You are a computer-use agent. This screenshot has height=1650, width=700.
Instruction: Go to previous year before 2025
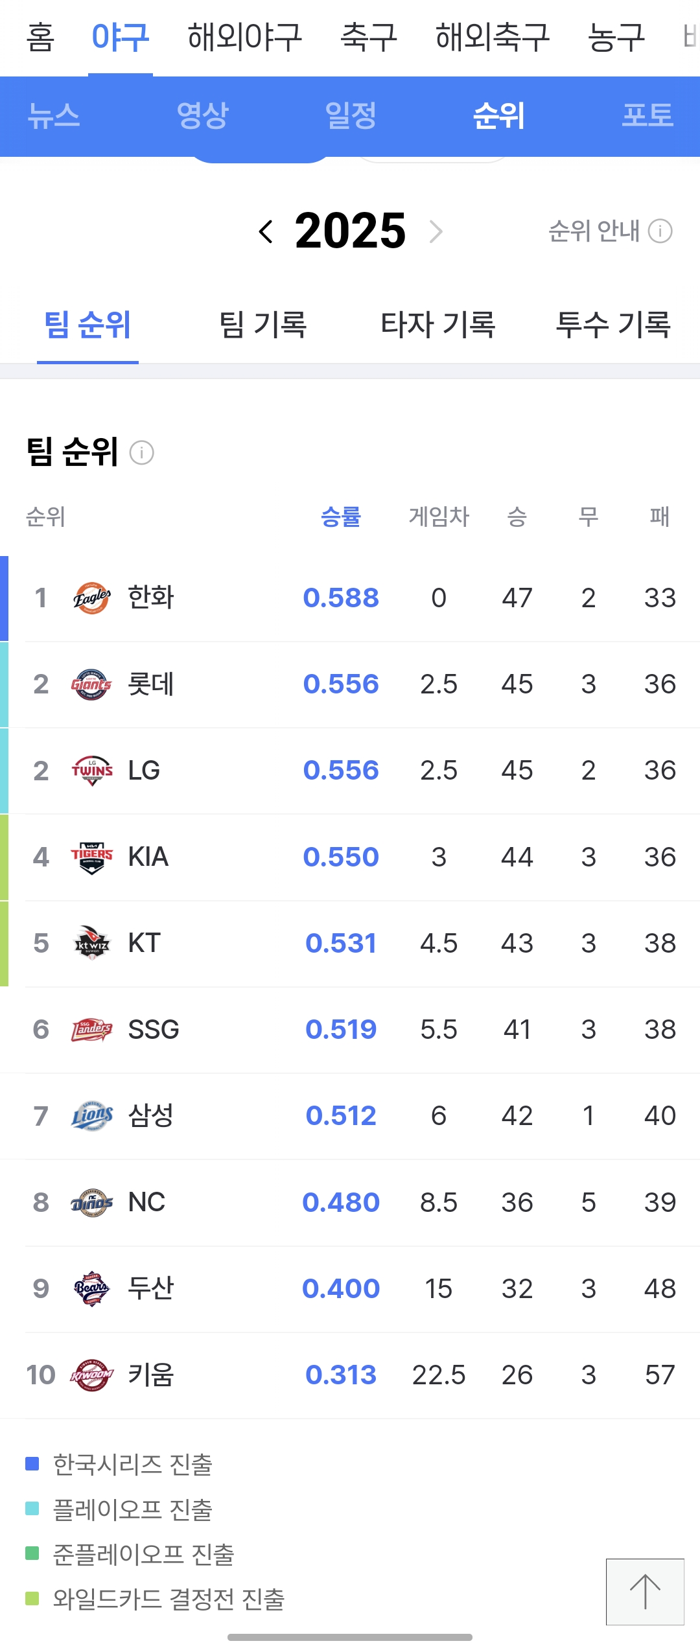point(266,231)
